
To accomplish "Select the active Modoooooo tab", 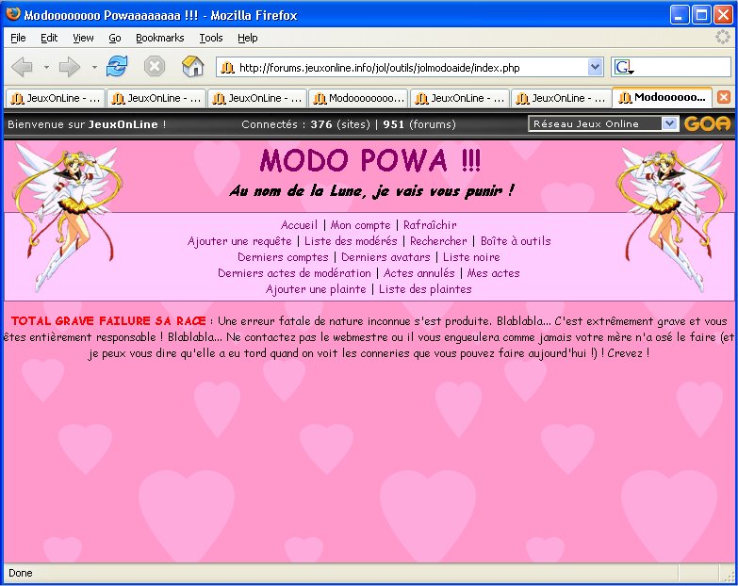I will [662, 97].
